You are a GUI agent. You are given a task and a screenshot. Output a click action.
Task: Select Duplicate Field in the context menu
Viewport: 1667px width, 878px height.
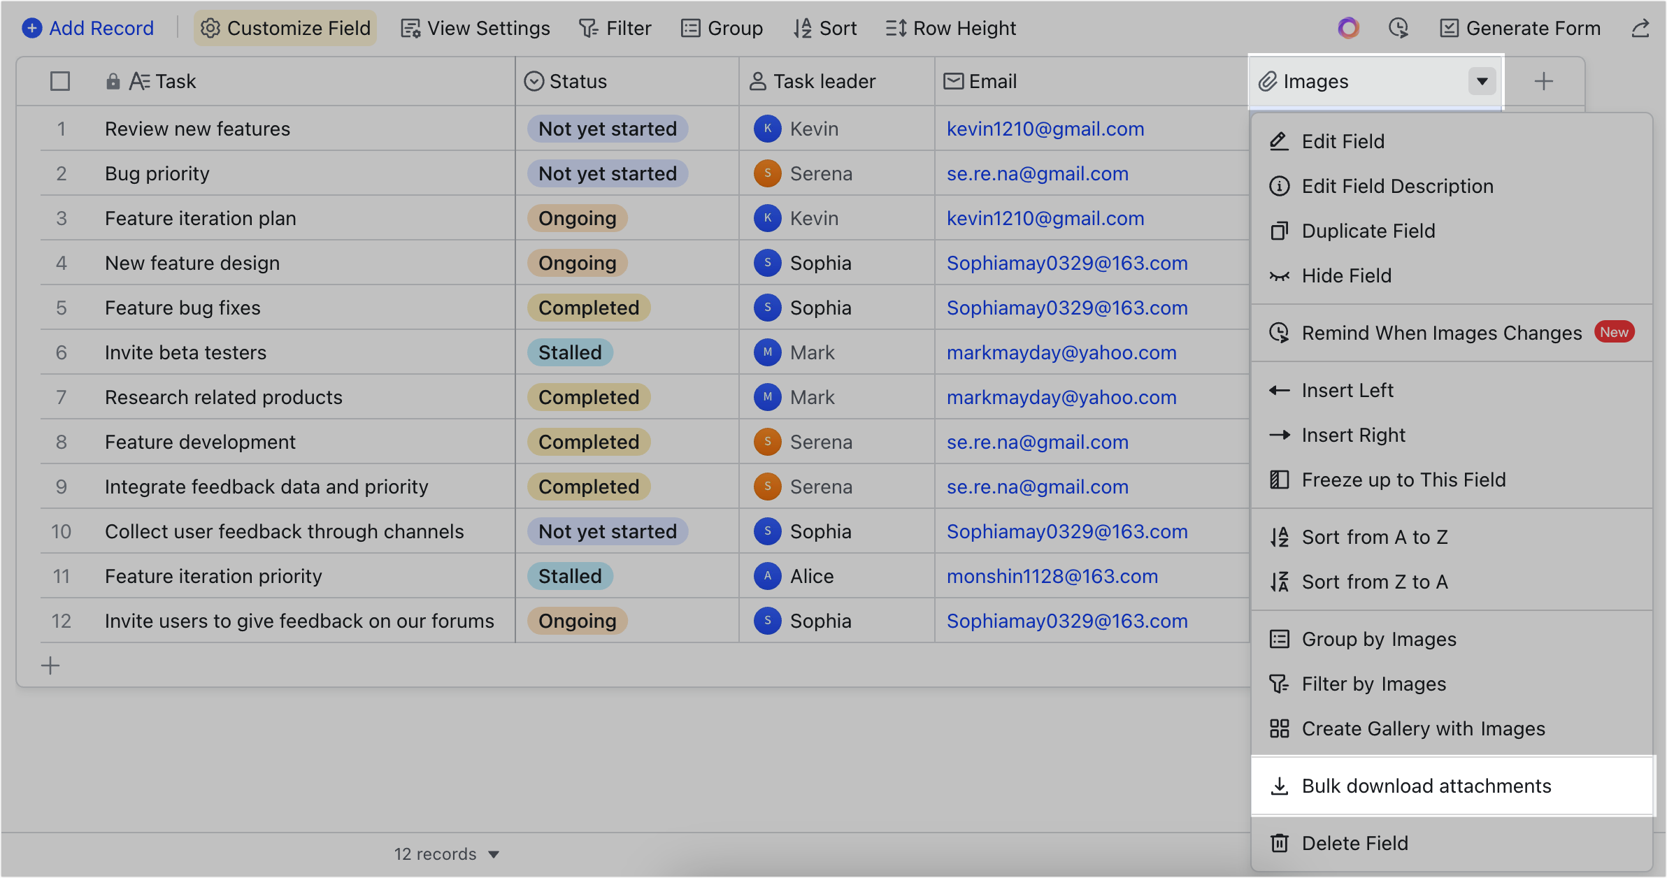pyautogui.click(x=1368, y=231)
